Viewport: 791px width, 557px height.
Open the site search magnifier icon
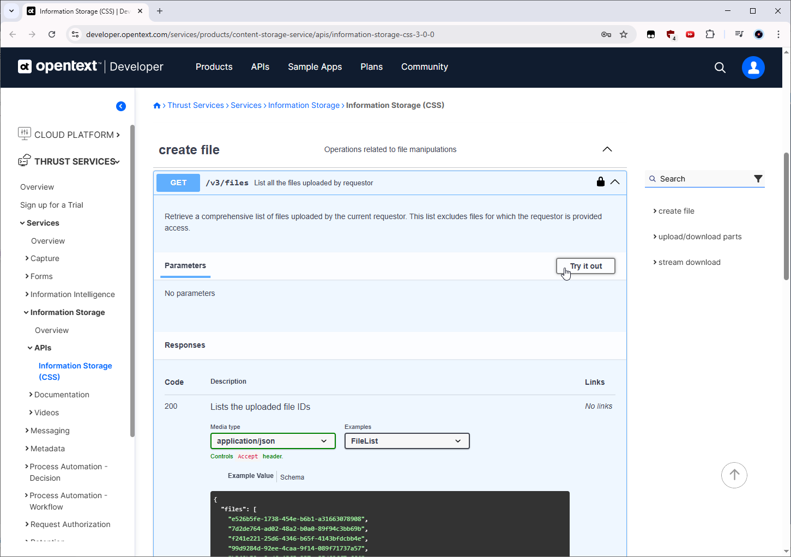coord(720,68)
